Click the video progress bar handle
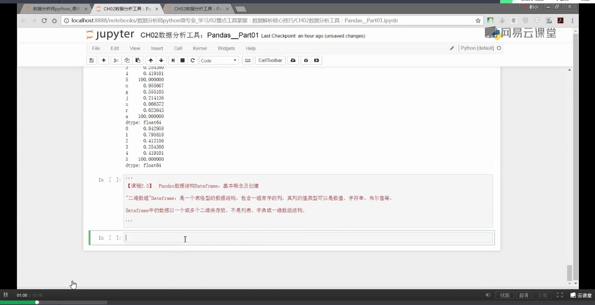The height and width of the screenshot is (305, 595). click(x=37, y=302)
